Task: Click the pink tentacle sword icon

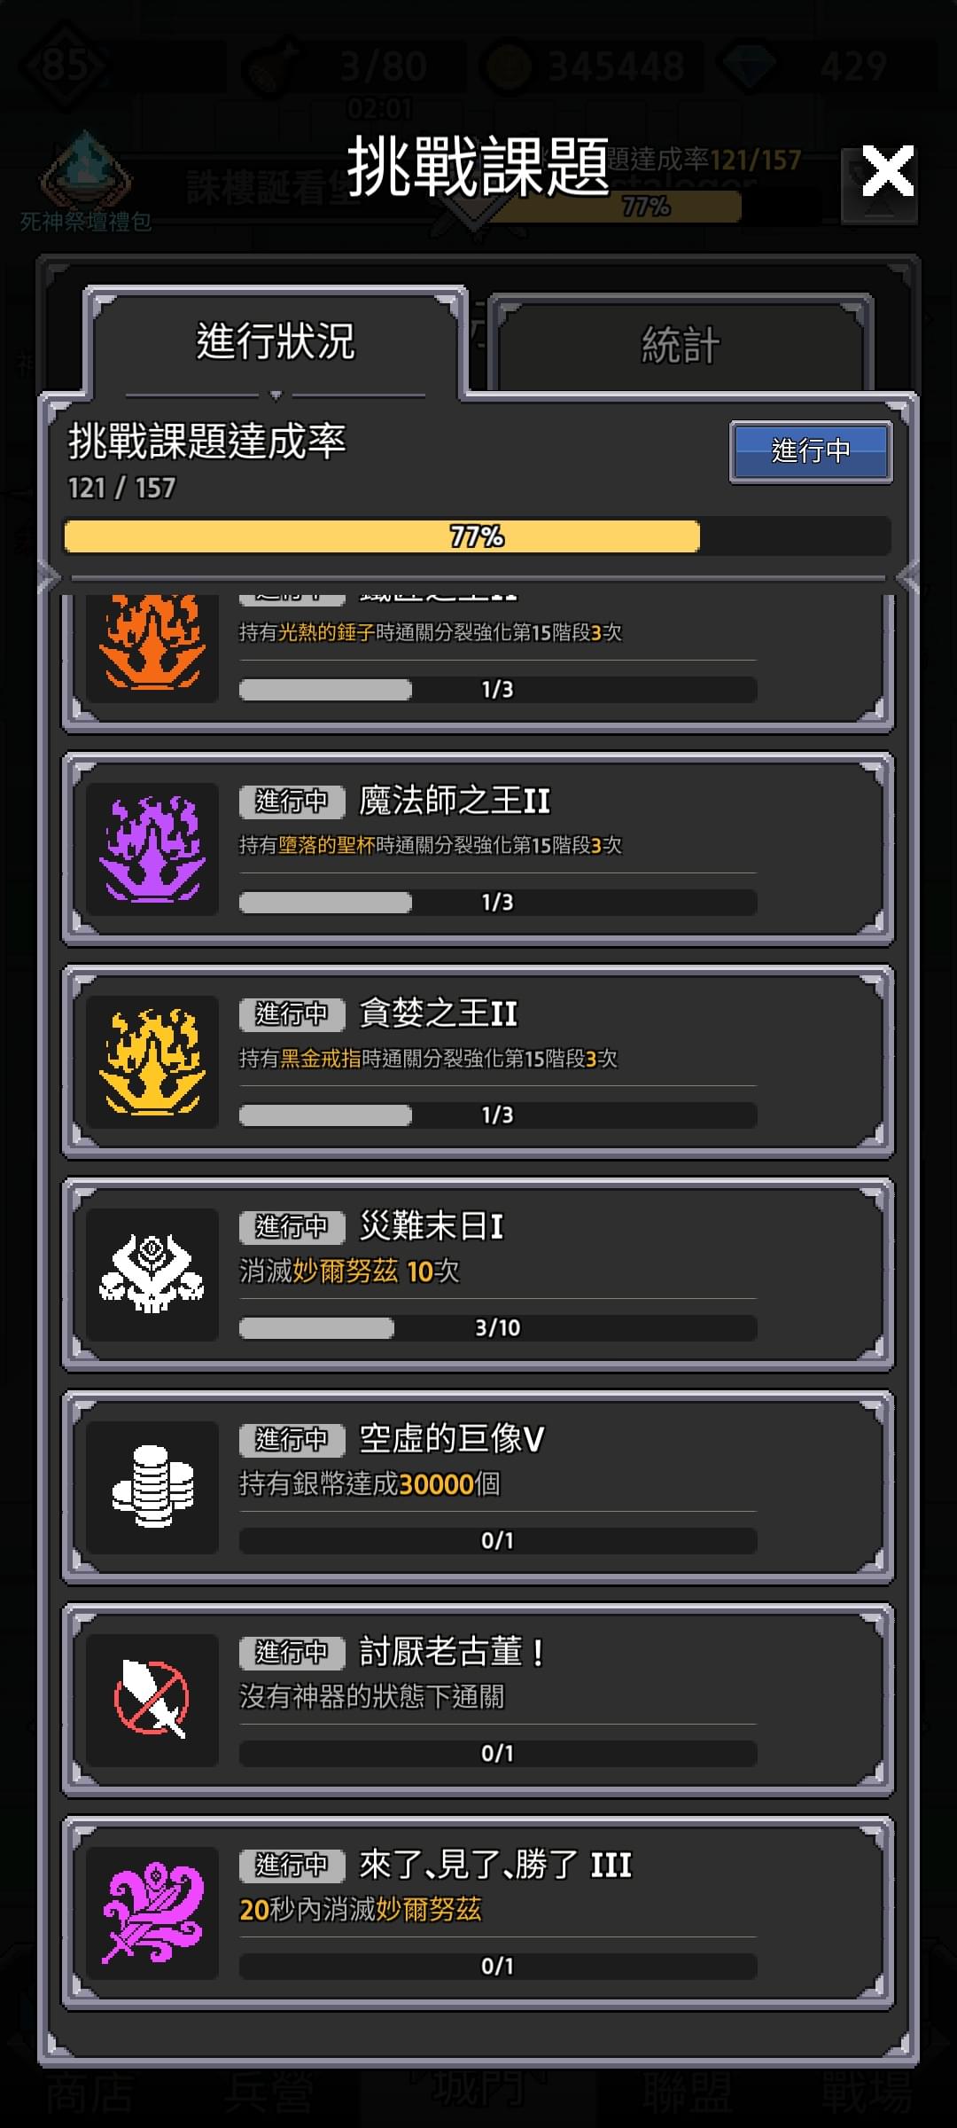Action: [152, 1913]
